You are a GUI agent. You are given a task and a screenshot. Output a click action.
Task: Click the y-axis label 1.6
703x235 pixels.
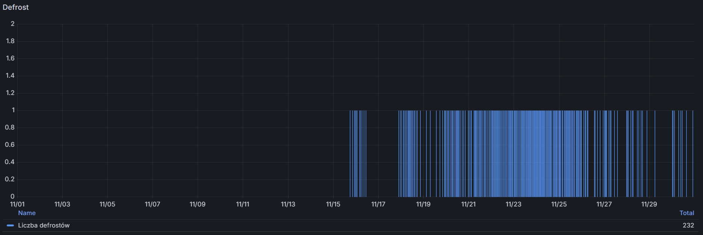(x=10, y=58)
